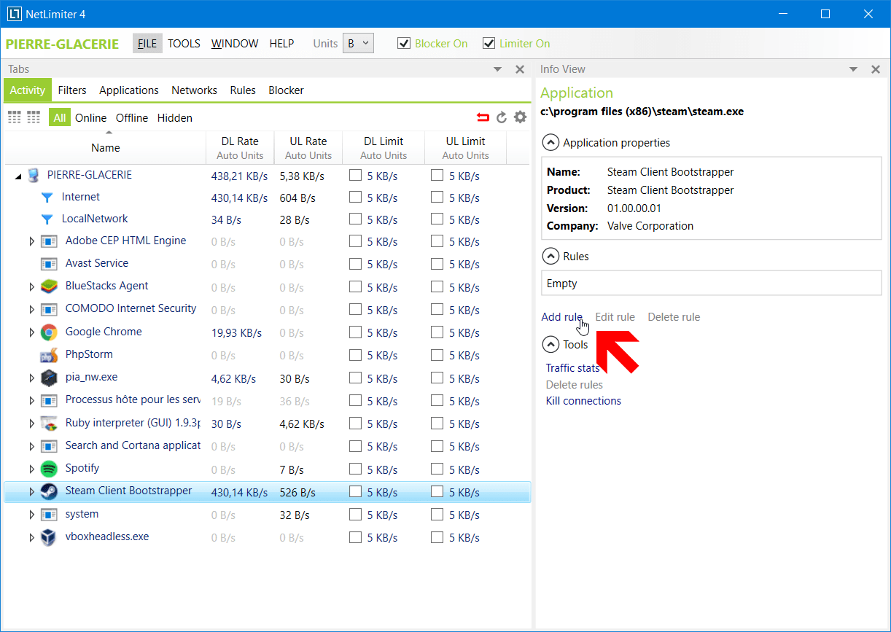Expand the Steam Client Bootstrapper node
This screenshot has width=891, height=632.
pyautogui.click(x=31, y=492)
